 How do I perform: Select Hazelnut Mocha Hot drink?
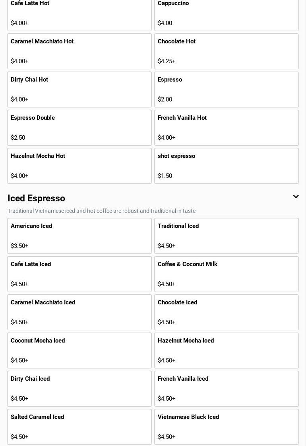(79, 166)
